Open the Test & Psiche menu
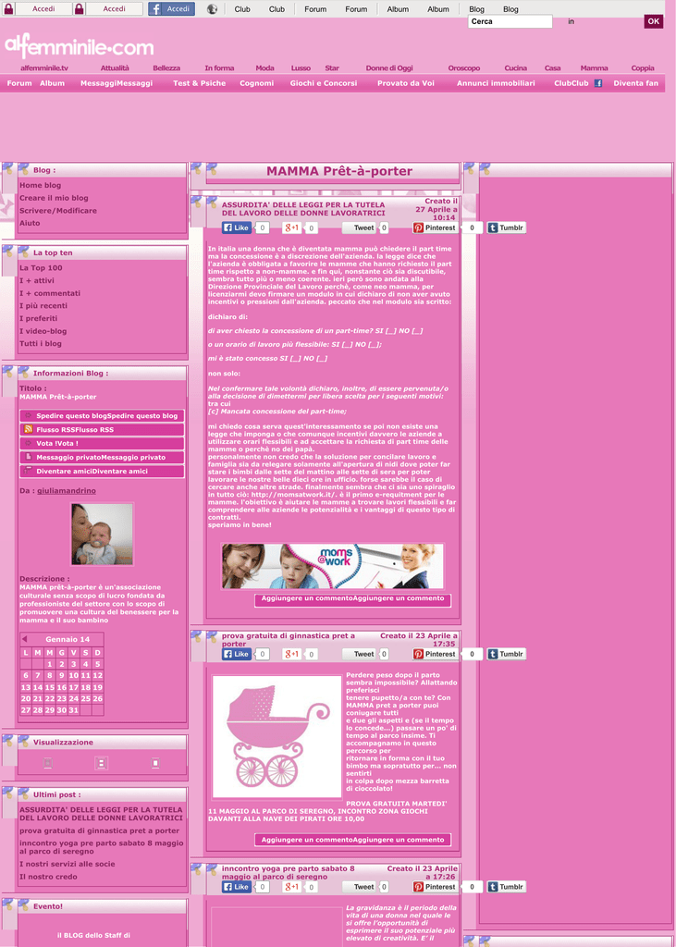676x947 pixels. [199, 83]
